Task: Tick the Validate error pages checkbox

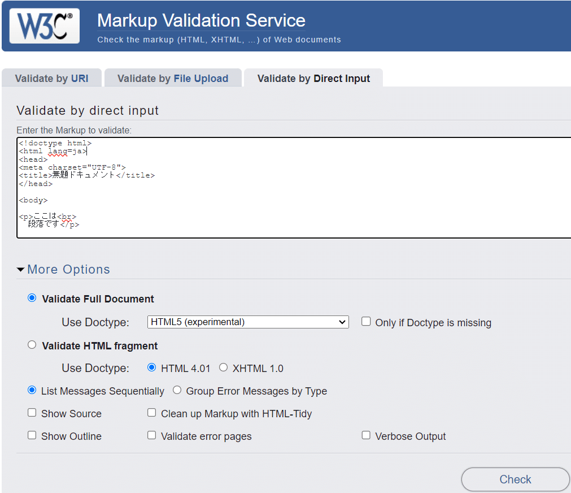Action: coord(152,435)
